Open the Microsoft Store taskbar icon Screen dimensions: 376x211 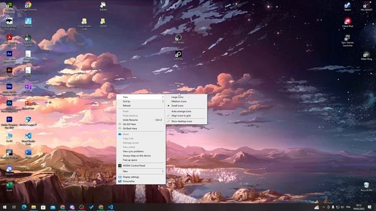[x=43, y=207]
